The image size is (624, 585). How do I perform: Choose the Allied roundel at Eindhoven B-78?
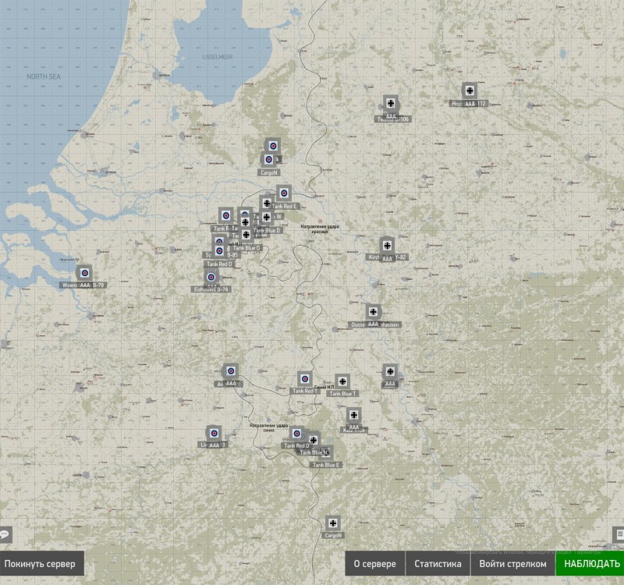pos(211,277)
